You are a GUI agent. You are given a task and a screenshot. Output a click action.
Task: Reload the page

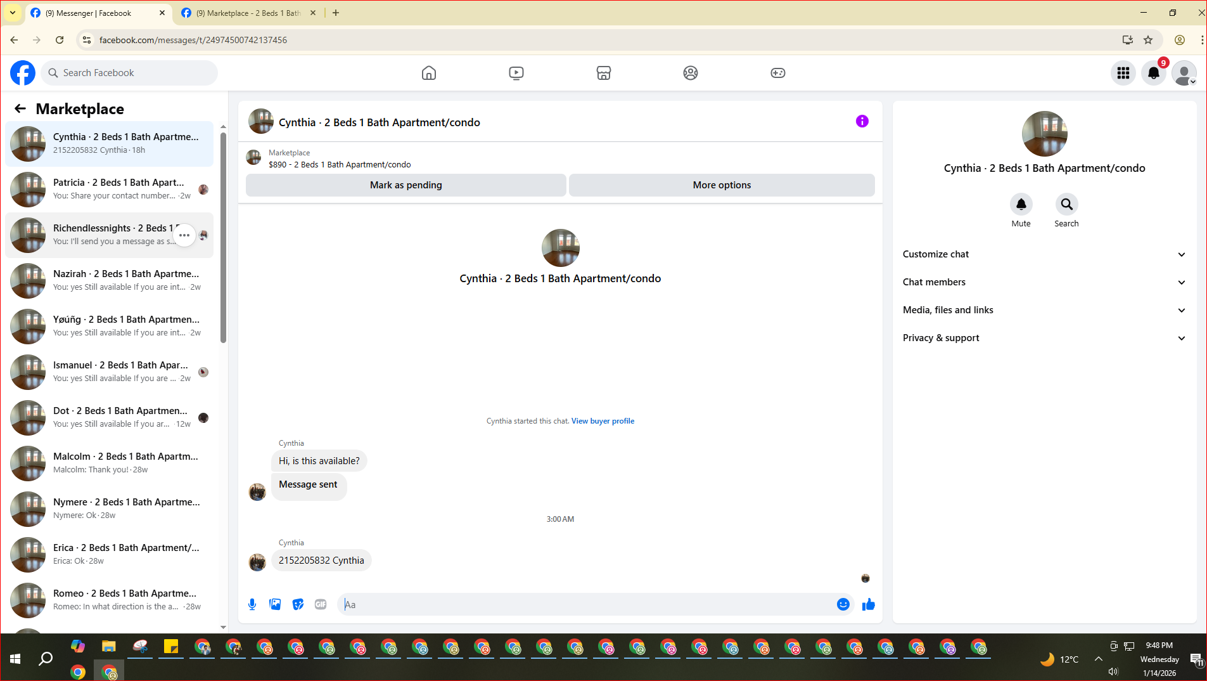[x=60, y=40]
